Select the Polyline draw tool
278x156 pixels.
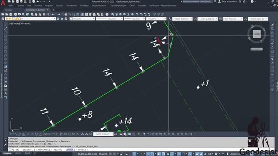pyautogui.click(x=6, y=32)
